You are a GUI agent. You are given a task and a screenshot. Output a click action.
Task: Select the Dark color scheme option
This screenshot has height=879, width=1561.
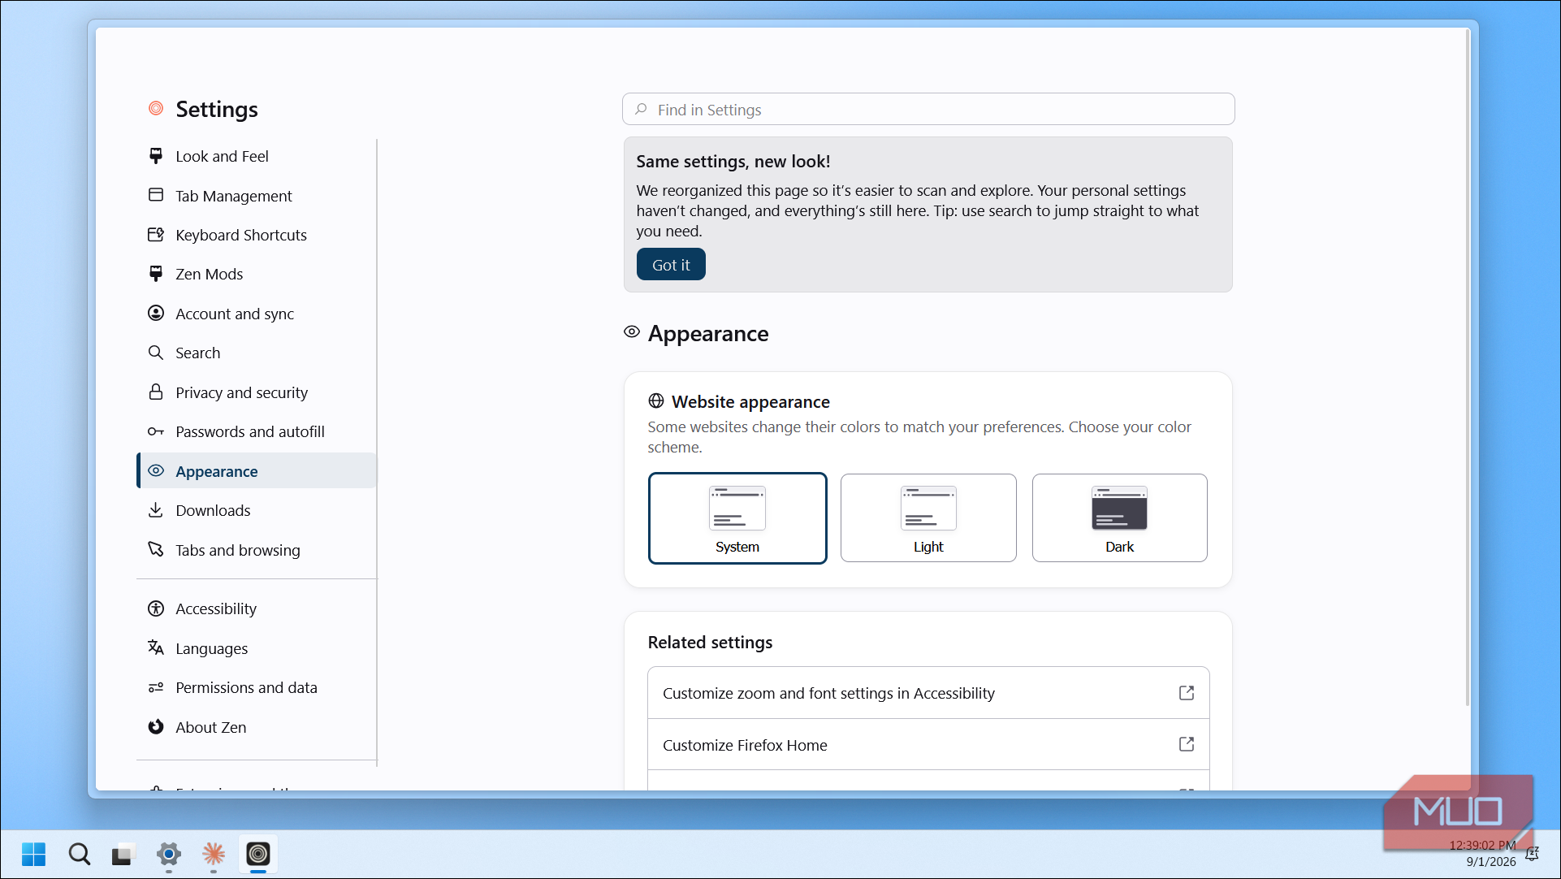coord(1119,518)
